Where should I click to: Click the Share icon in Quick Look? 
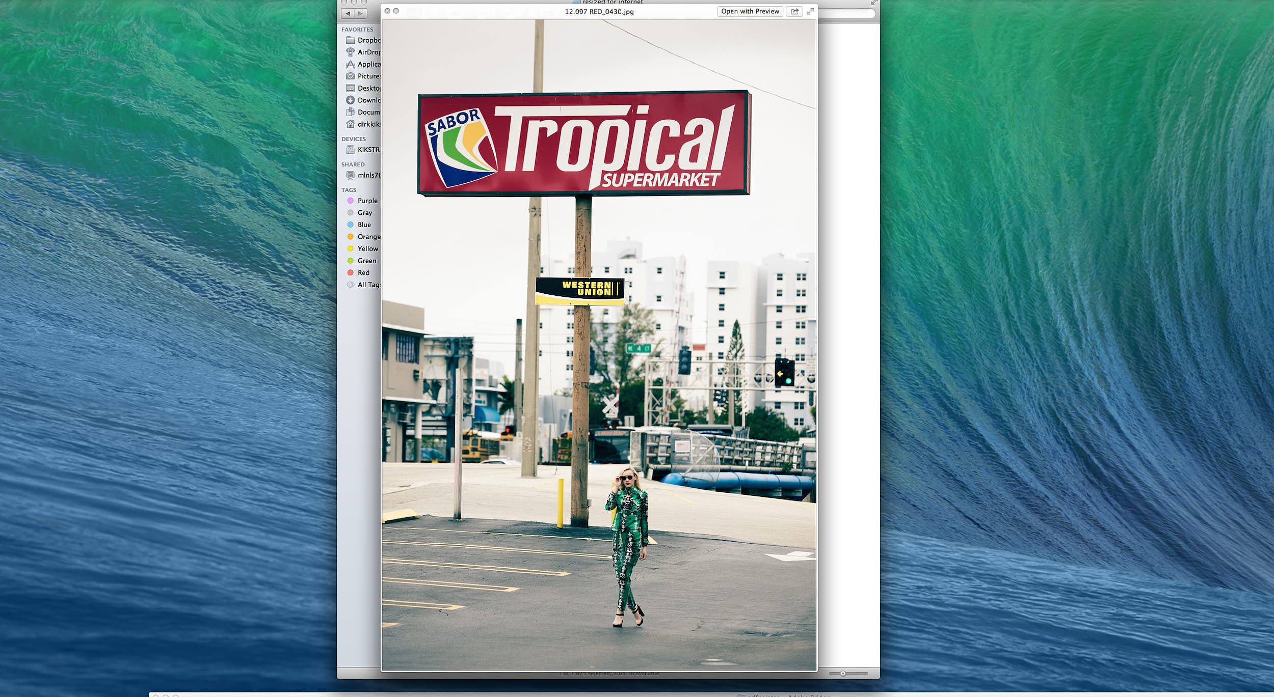click(794, 11)
